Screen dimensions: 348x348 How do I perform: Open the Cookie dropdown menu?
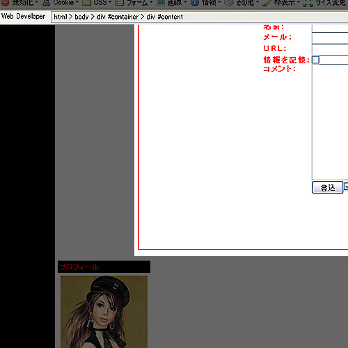click(63, 3)
